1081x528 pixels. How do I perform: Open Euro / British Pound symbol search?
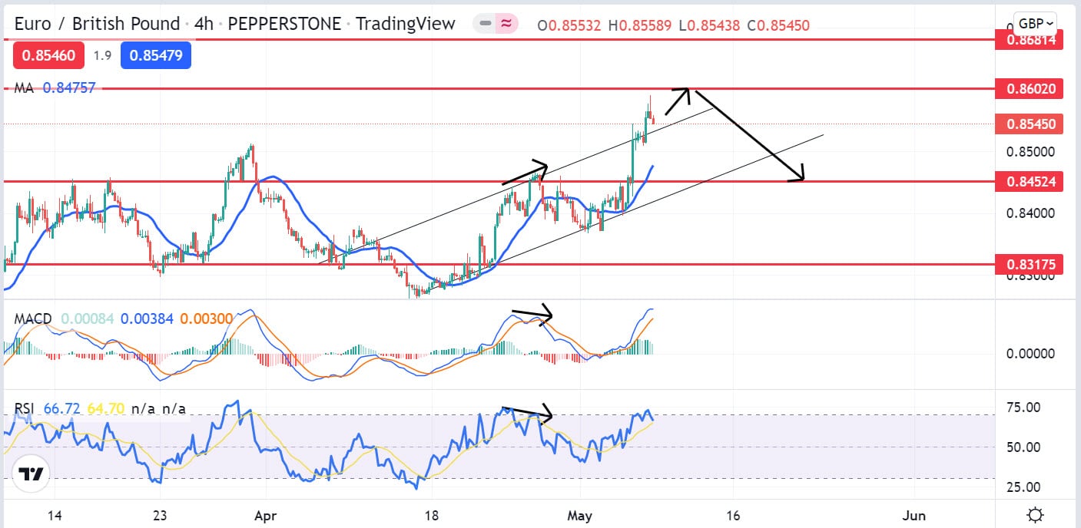tap(97, 24)
